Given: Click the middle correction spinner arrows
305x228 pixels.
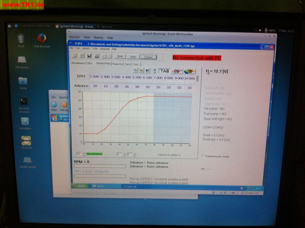Looking at the screenshot, I should click(124, 154).
